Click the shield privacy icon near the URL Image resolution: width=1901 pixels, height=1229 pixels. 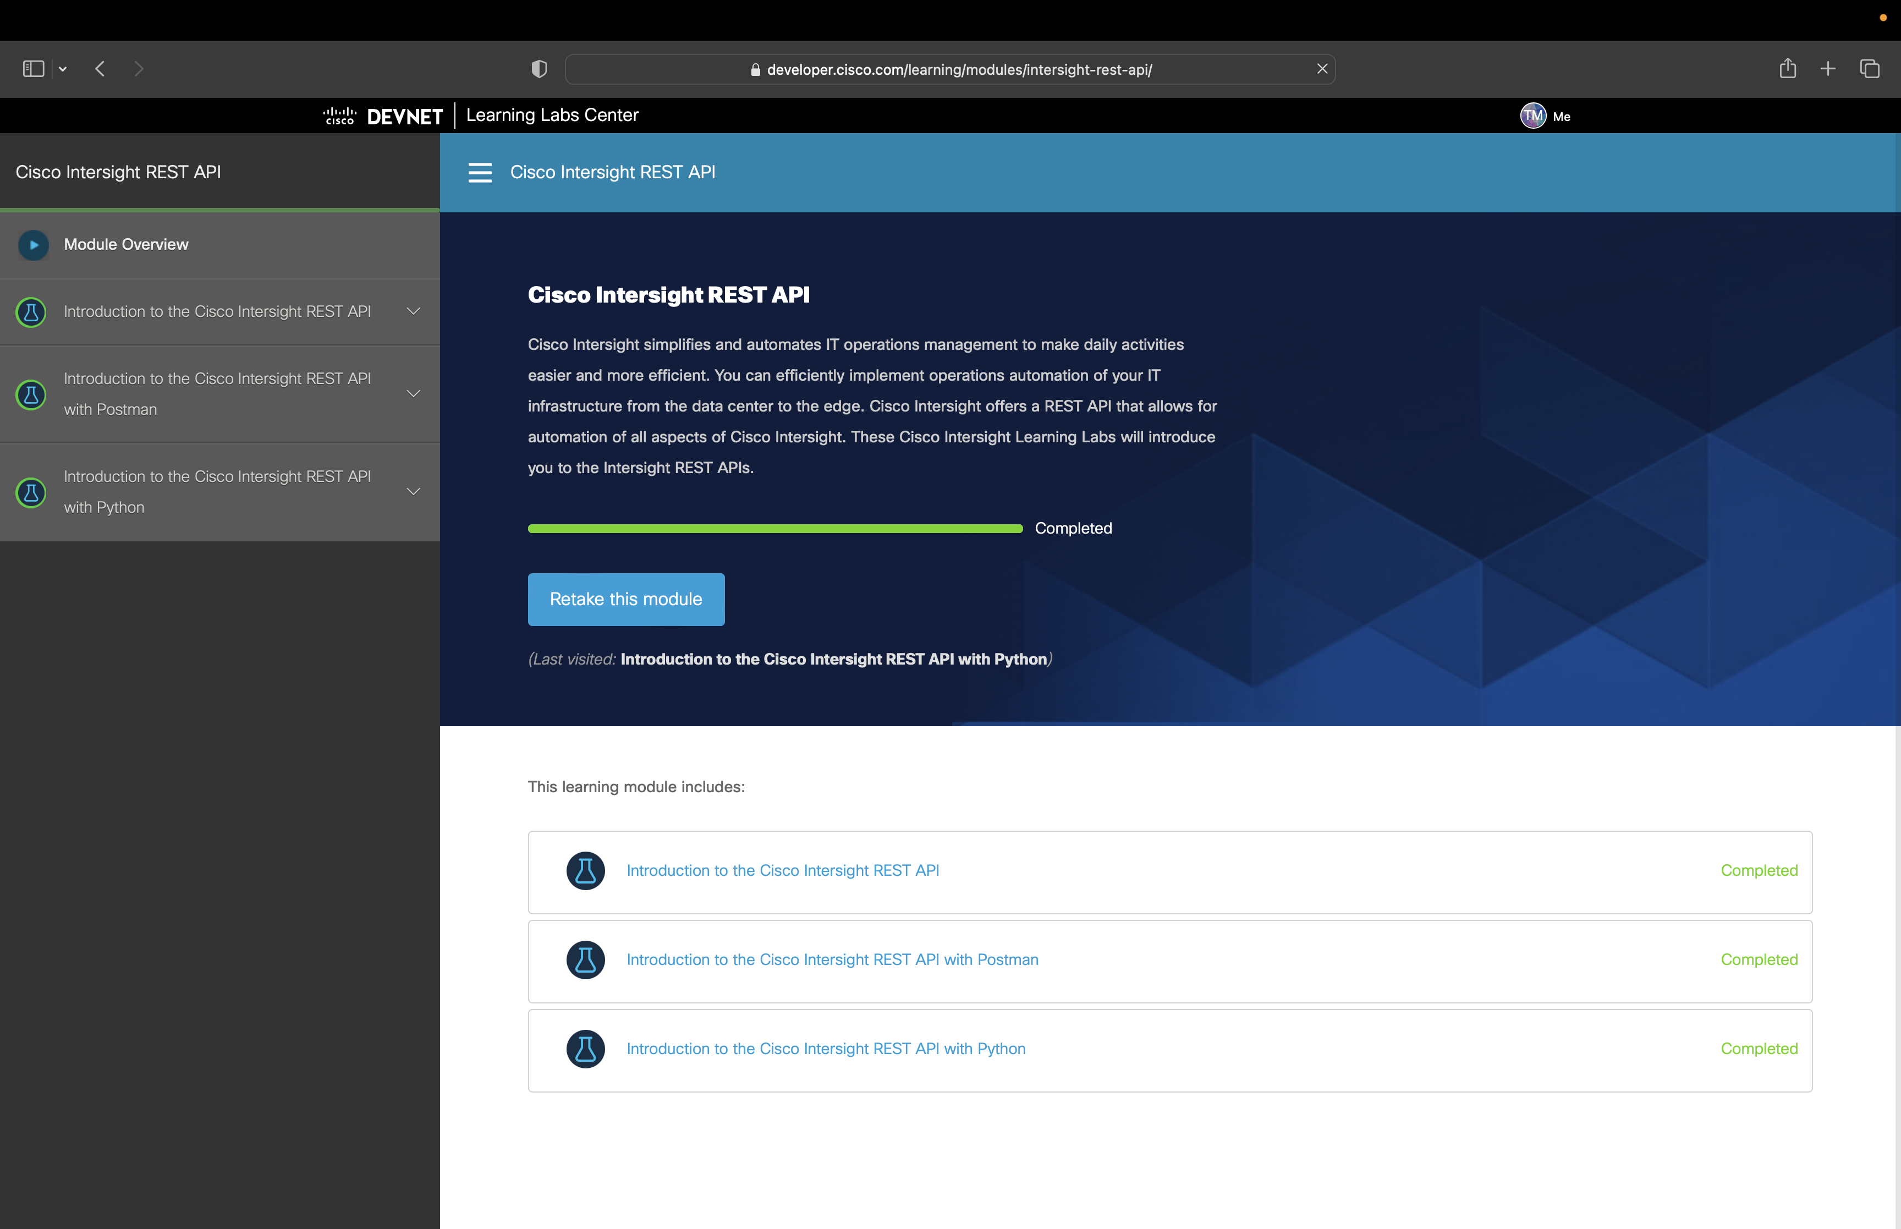pos(539,69)
